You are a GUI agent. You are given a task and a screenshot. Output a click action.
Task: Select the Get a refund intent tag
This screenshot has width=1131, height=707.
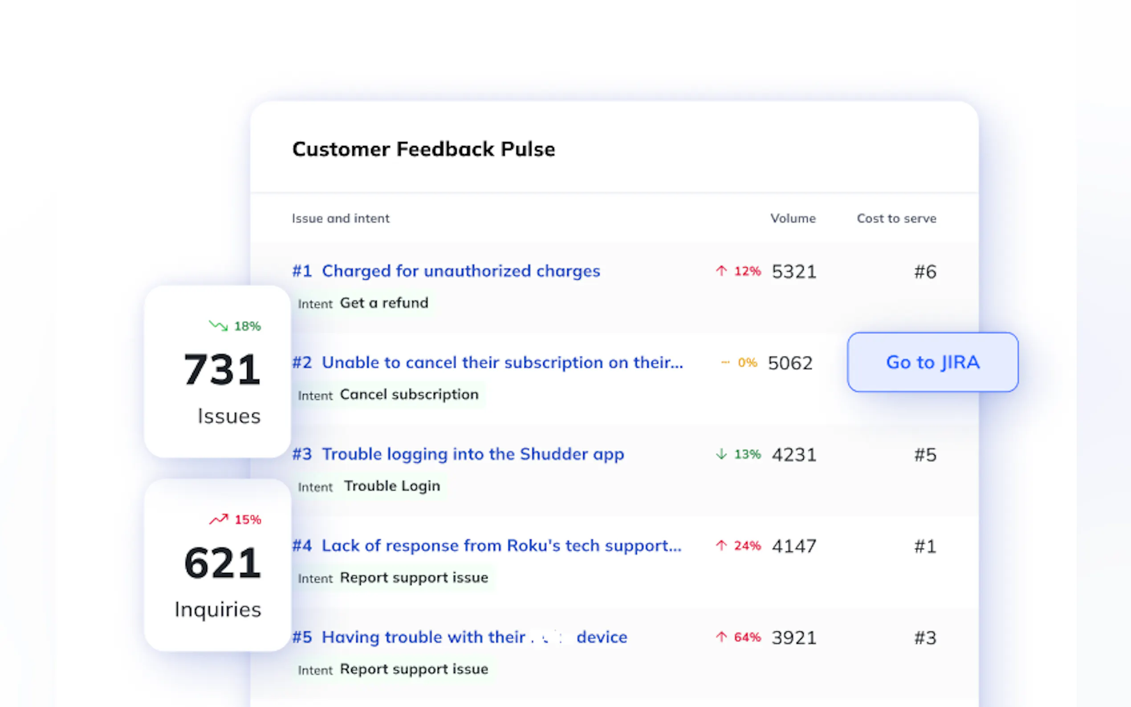[x=384, y=303]
